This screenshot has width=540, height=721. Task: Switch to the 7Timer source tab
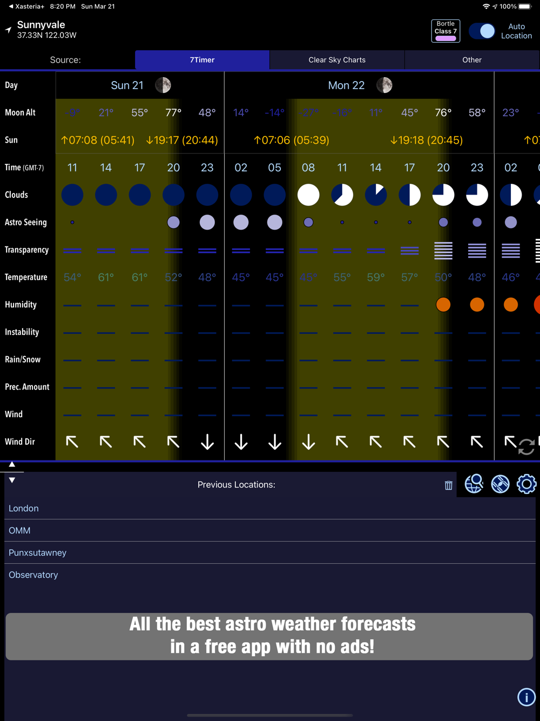click(202, 60)
